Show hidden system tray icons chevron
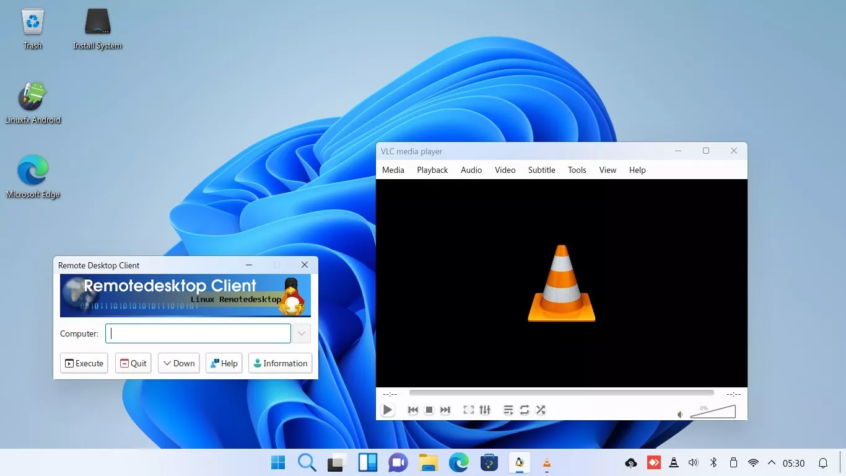 [772, 462]
